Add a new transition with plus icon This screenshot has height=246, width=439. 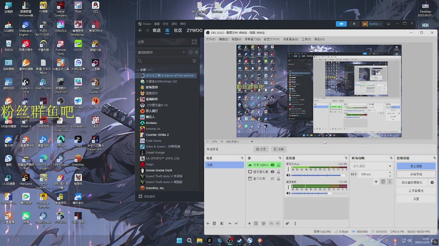point(376,181)
